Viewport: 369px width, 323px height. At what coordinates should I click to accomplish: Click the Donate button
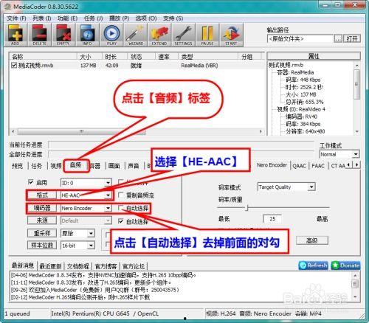(345, 265)
